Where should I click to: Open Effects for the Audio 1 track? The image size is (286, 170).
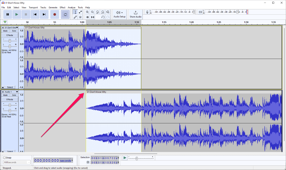pyautogui.click(x=10, y=100)
